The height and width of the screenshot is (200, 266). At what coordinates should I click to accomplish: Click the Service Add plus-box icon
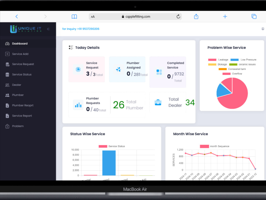[x=7, y=54]
